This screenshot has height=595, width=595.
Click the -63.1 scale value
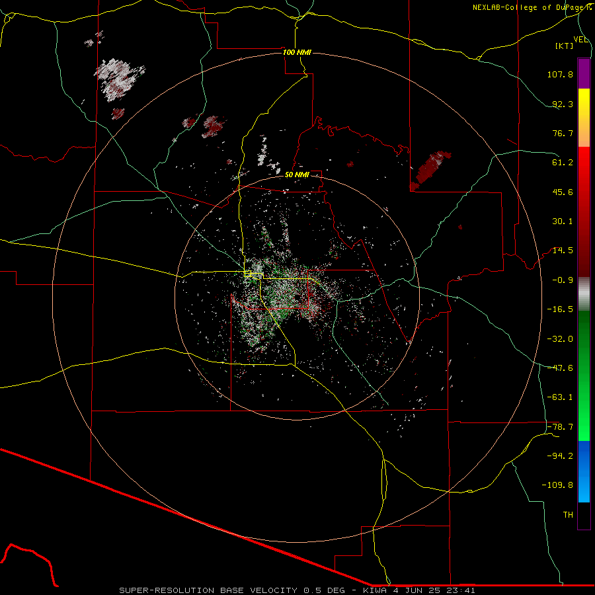point(560,397)
